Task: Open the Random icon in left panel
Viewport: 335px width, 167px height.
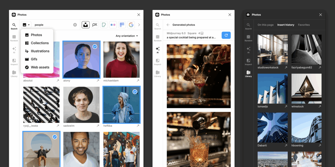Action: [x=14, y=38]
